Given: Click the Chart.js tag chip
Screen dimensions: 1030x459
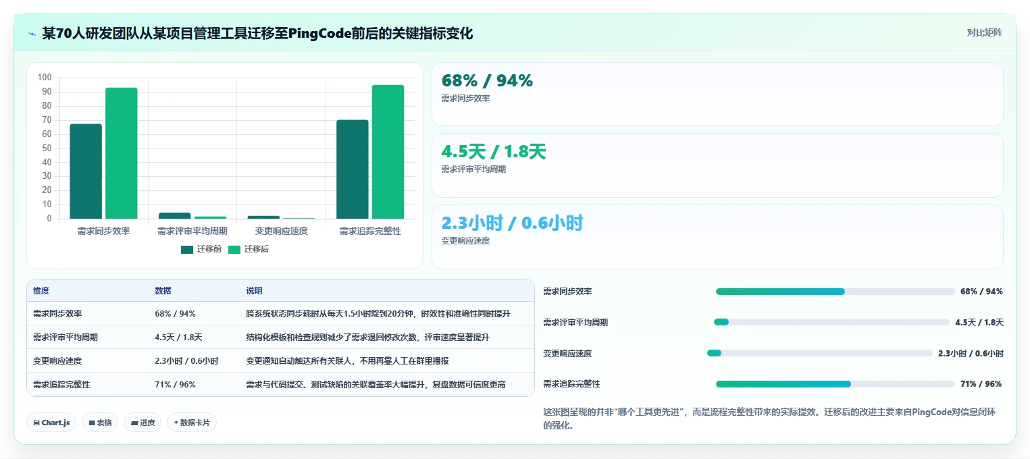Looking at the screenshot, I should tap(51, 423).
